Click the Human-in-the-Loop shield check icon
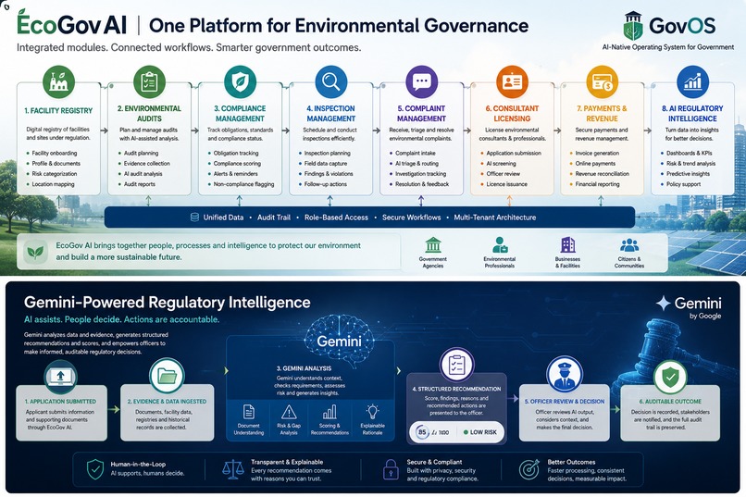Viewport: 746px width, 497px height. click(x=95, y=469)
